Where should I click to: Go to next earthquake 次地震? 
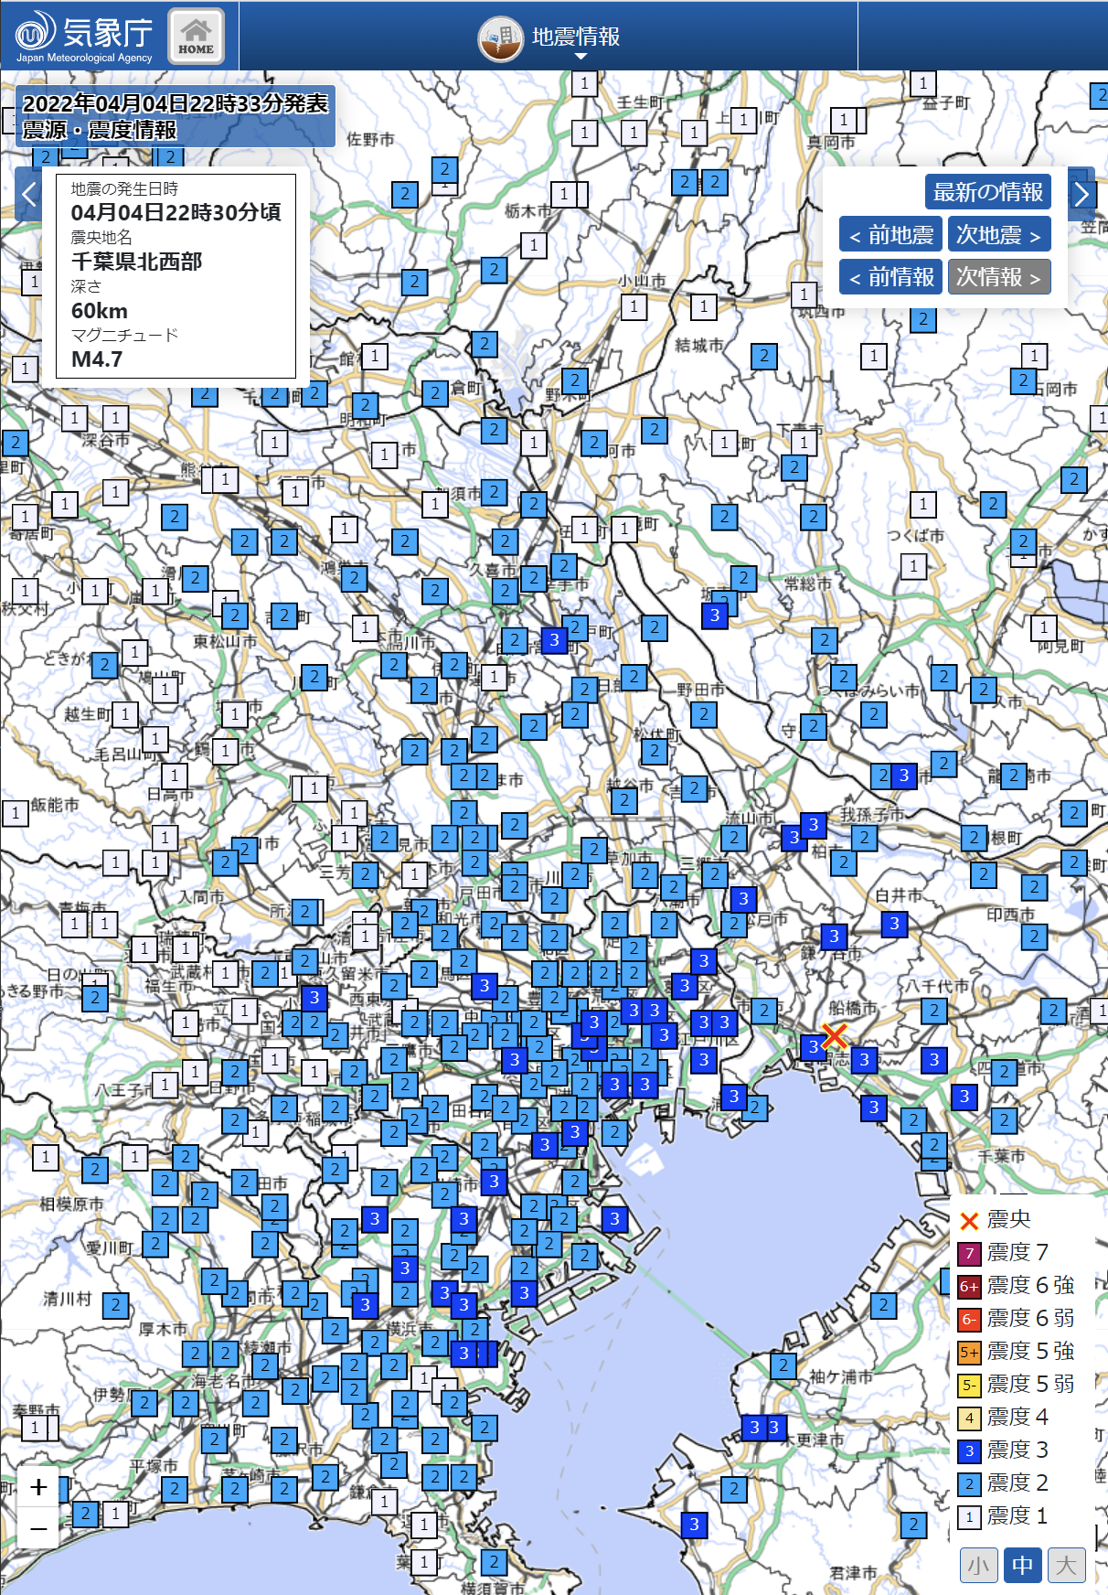coord(999,235)
